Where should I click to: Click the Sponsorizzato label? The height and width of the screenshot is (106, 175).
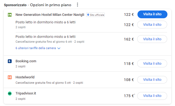tap(15, 5)
